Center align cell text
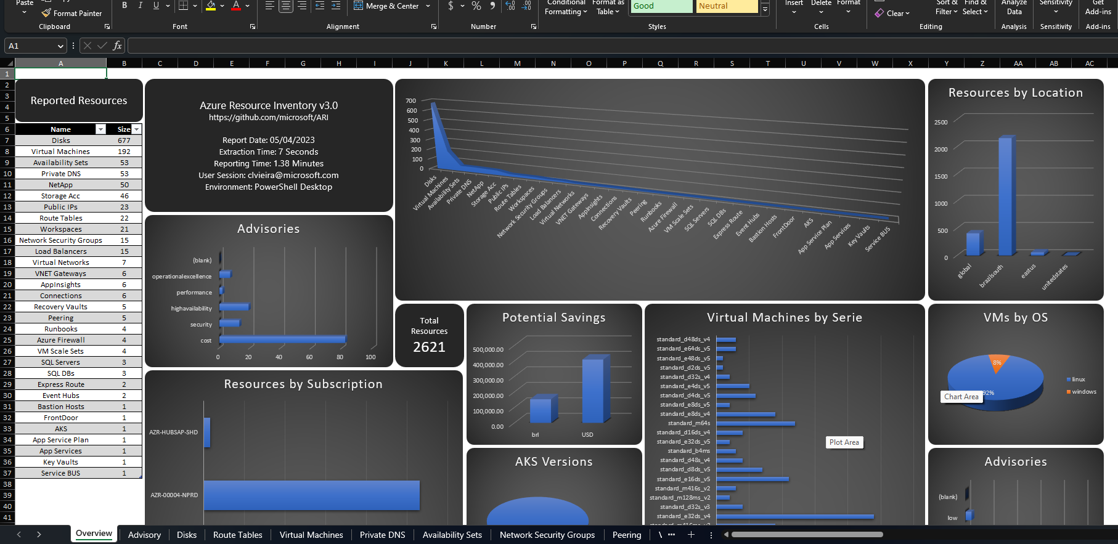Image resolution: width=1118 pixels, height=544 pixels. point(286,6)
